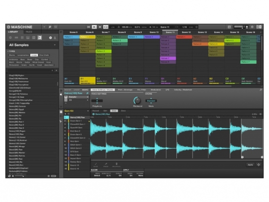Open the Sampler plug-in dropdown arrow
Image resolution: width=269 pixels, height=202 pixels.
click(x=88, y=97)
